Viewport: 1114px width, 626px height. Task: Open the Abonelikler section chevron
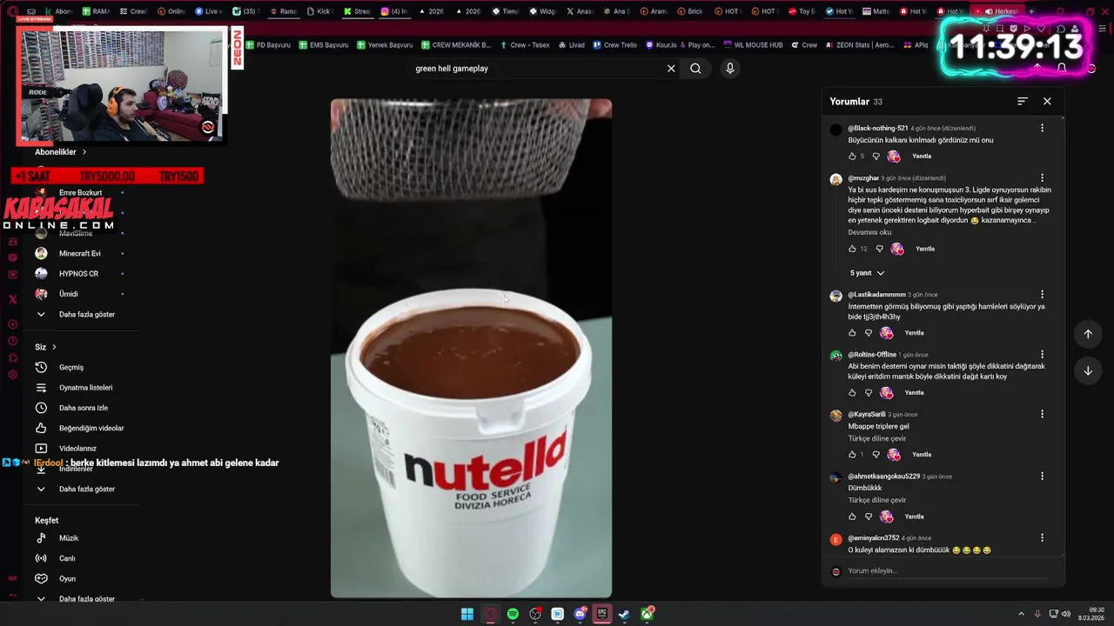click(x=84, y=152)
